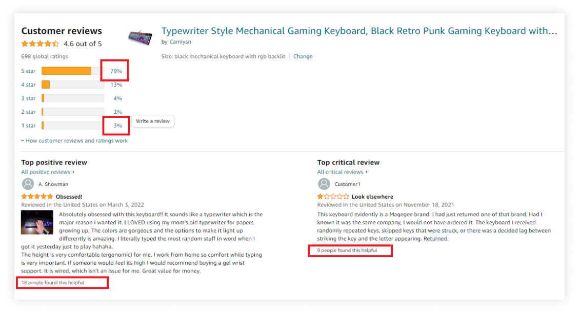Click the five-star rating on Obsessed review

coord(37,197)
